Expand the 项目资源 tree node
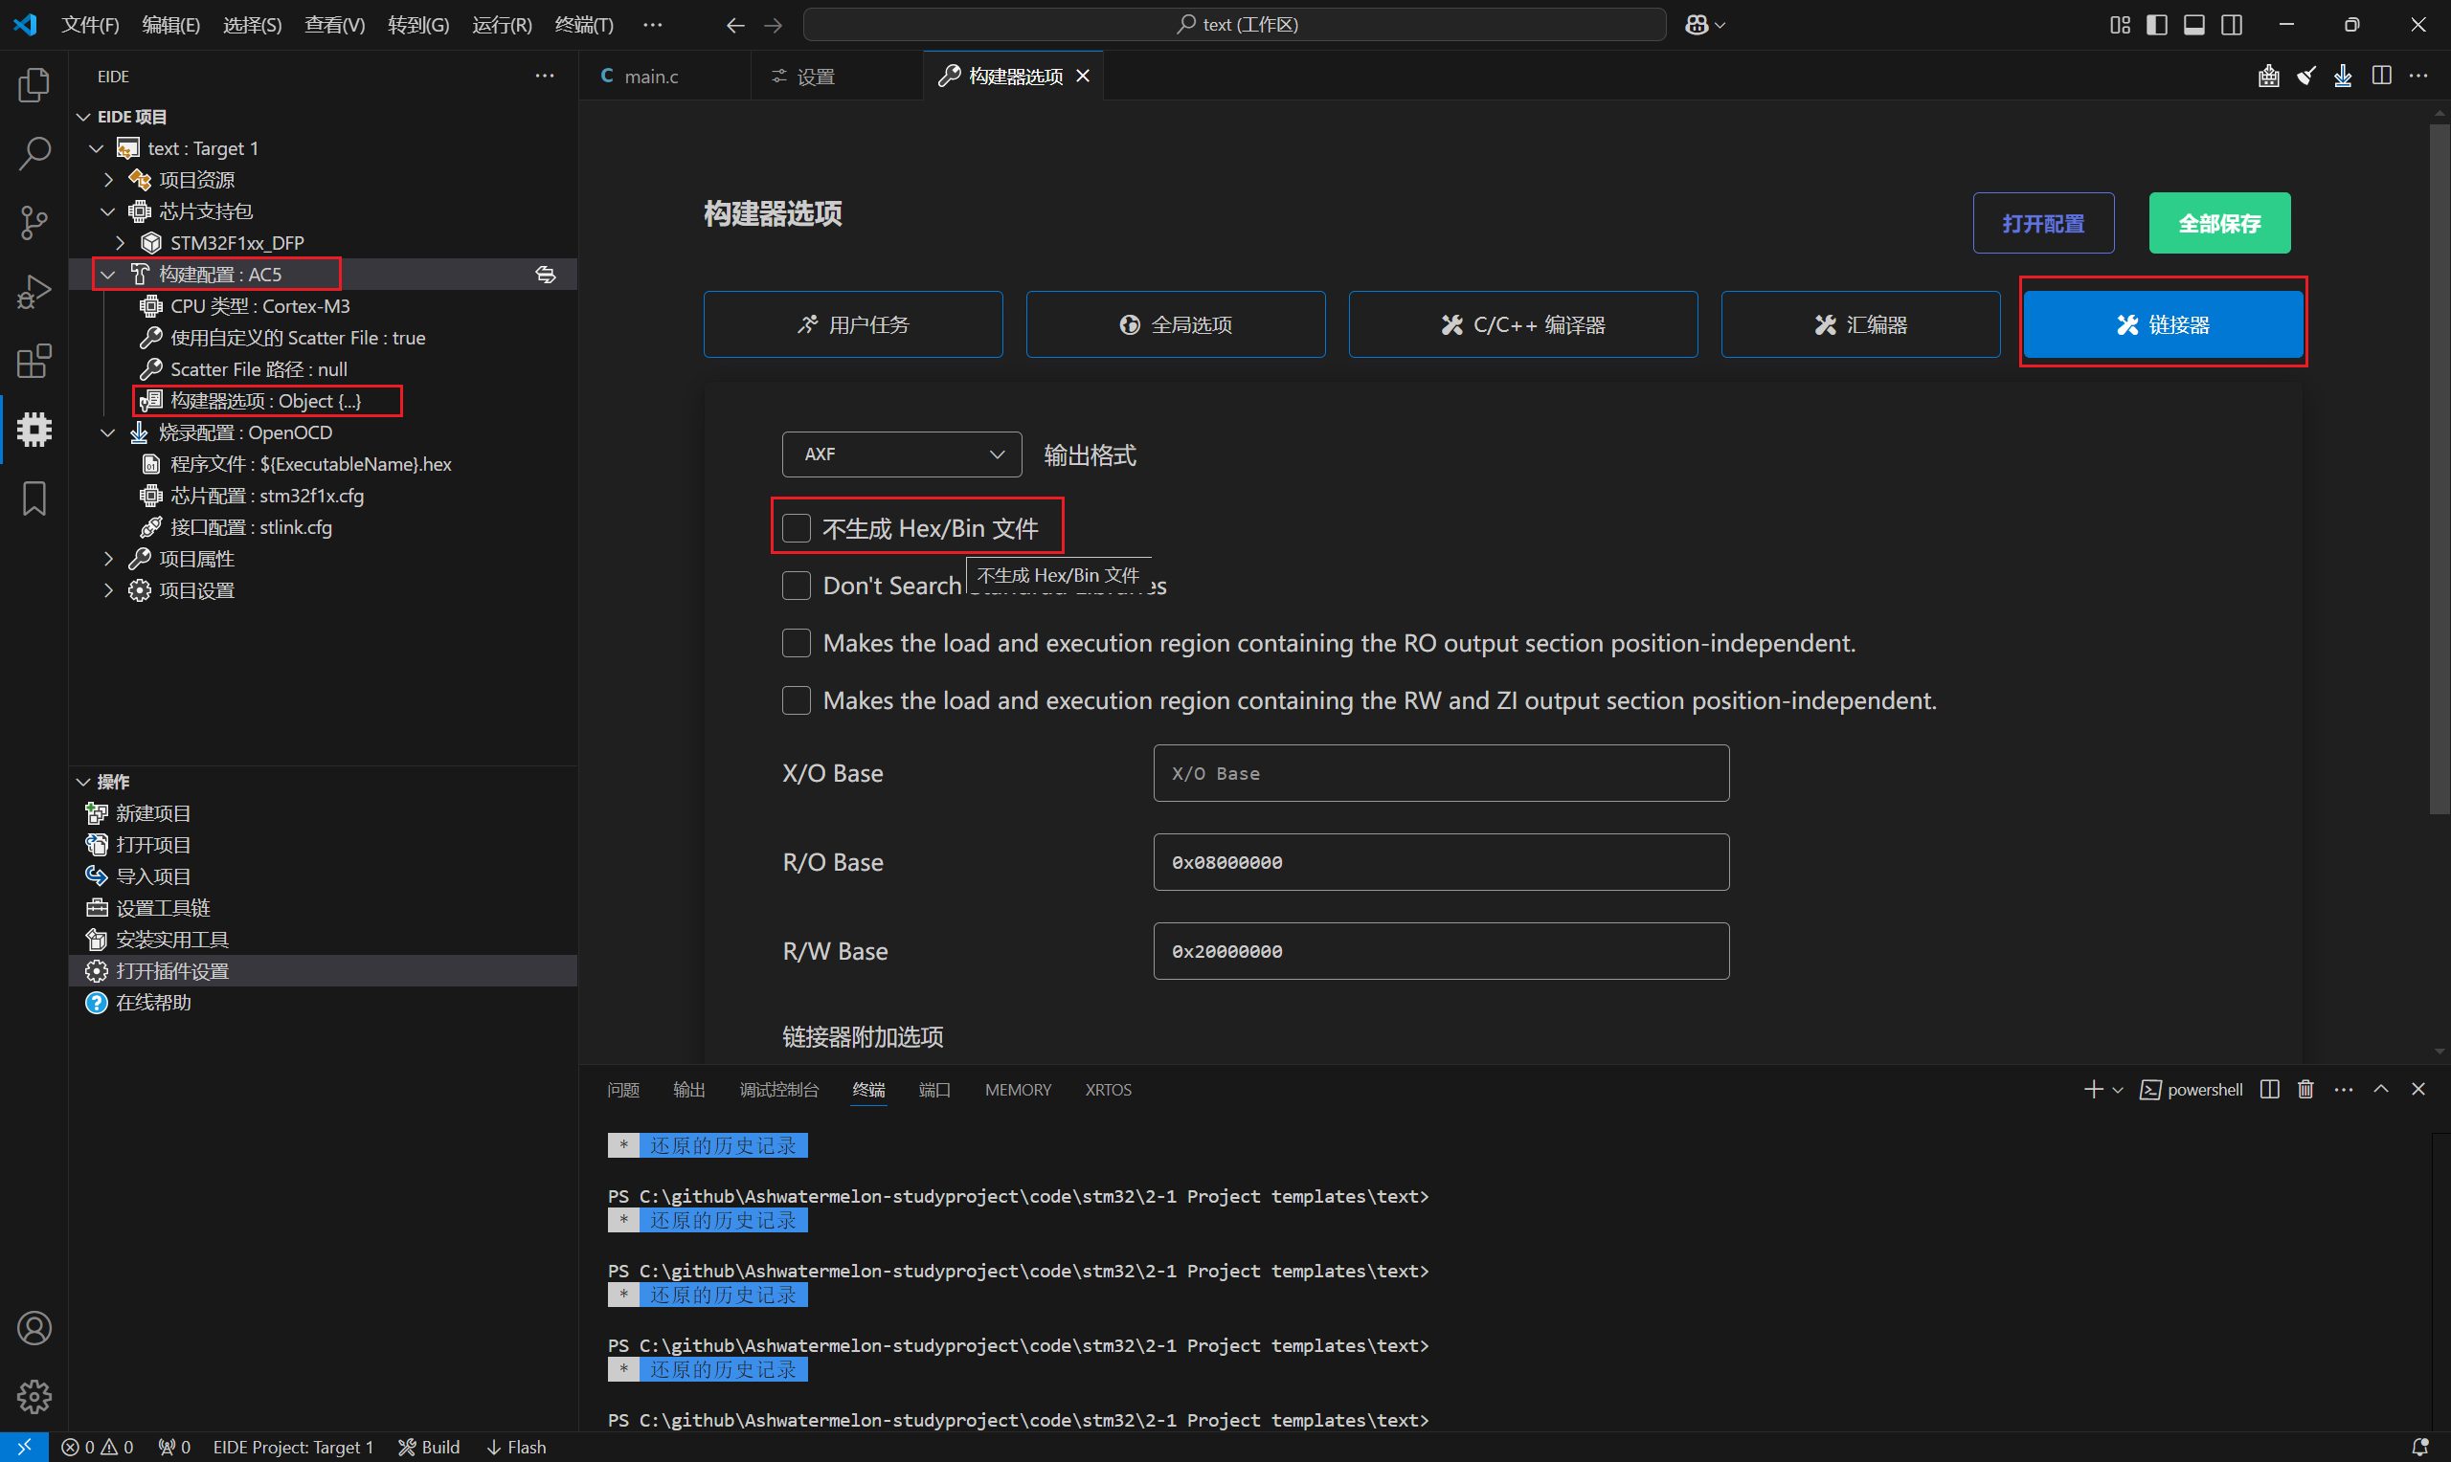 (x=109, y=180)
